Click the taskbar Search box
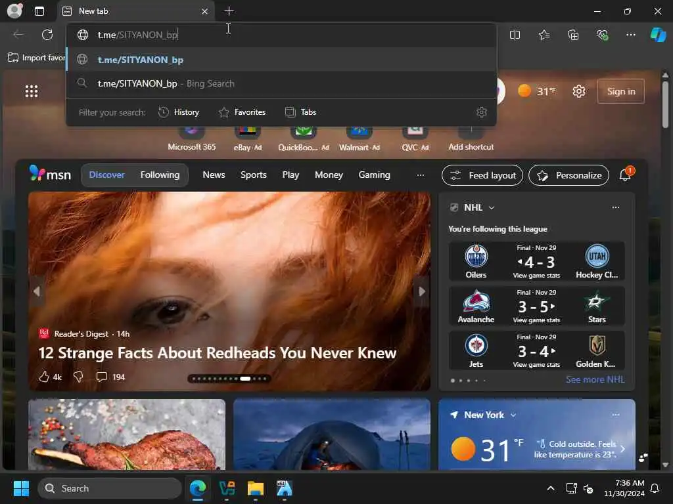 point(110,488)
